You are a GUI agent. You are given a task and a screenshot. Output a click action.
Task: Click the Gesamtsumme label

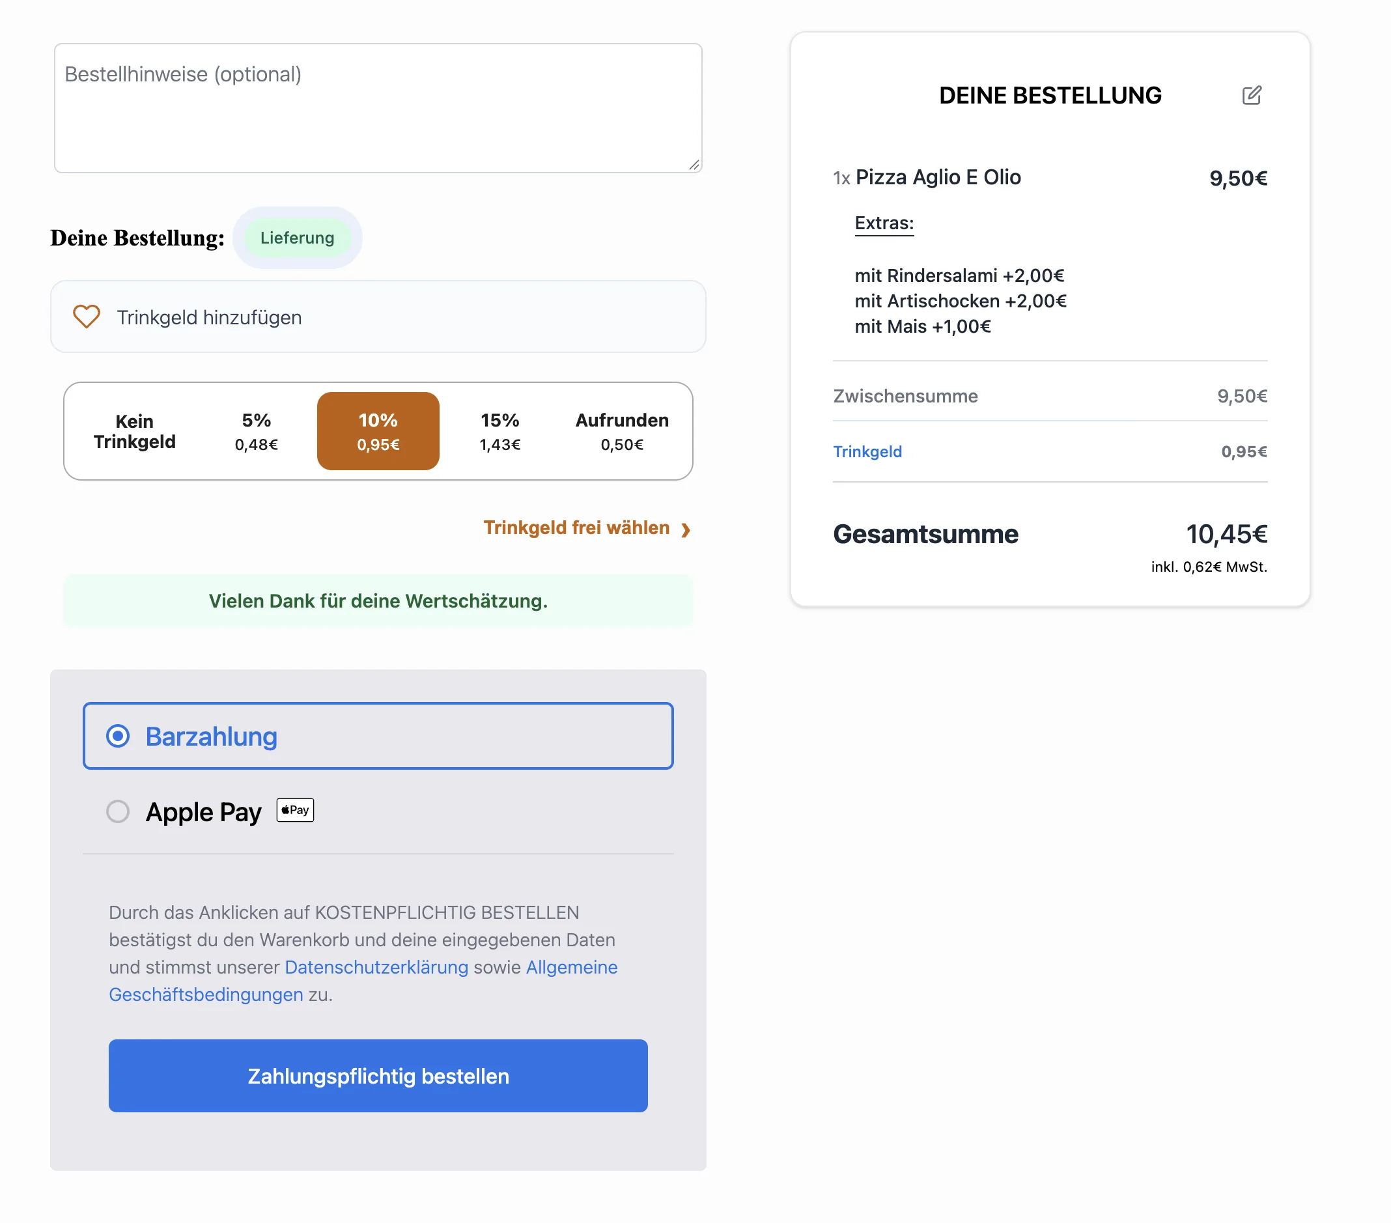click(x=925, y=534)
